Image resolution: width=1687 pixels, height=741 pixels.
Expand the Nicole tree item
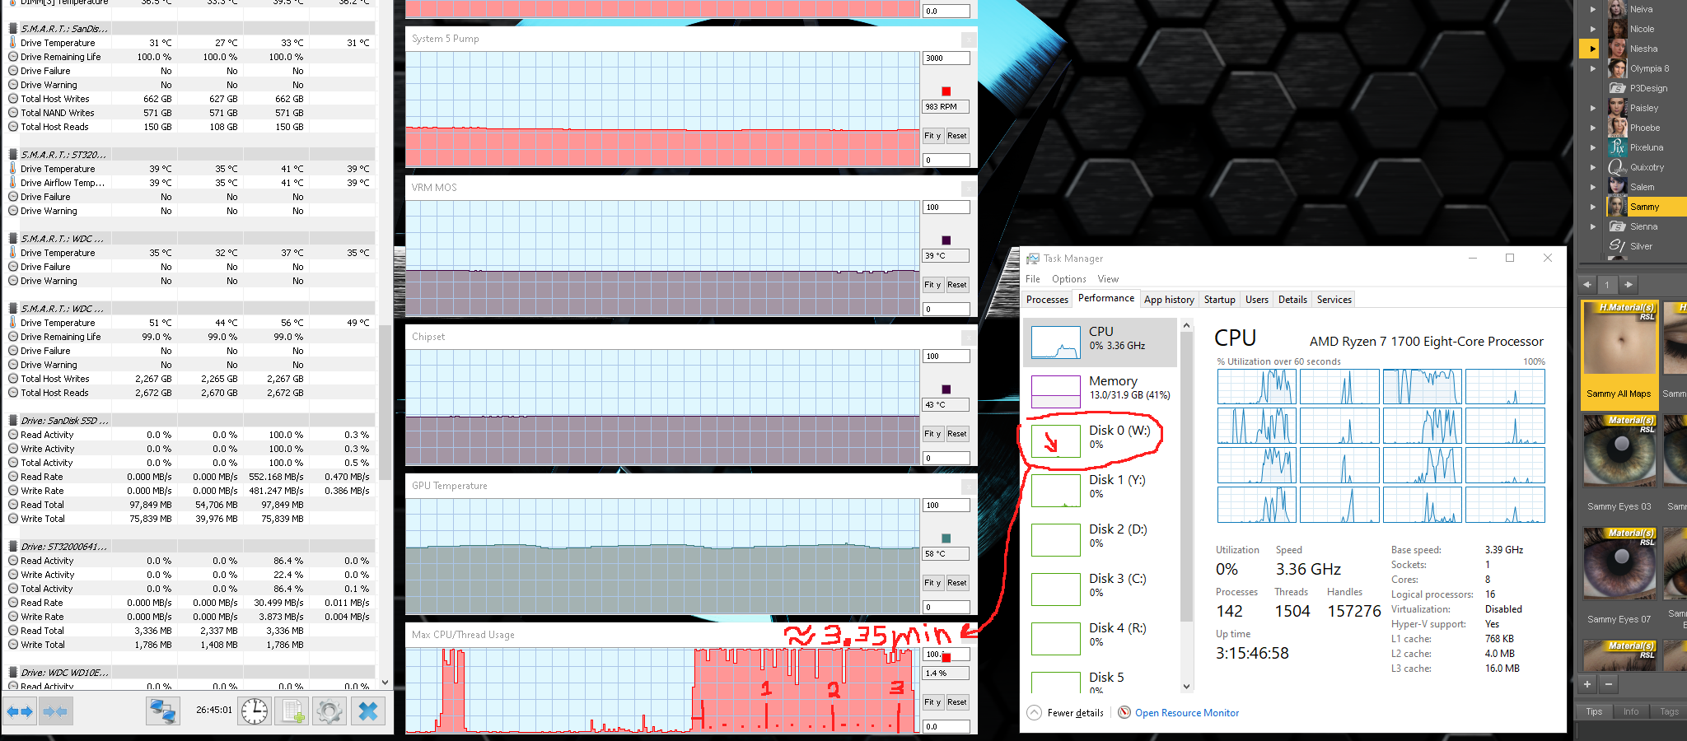coord(1592,29)
